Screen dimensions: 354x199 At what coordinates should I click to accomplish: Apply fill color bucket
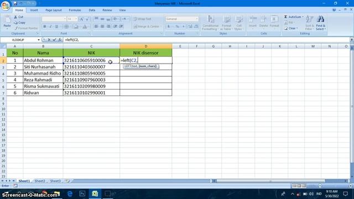point(76,27)
